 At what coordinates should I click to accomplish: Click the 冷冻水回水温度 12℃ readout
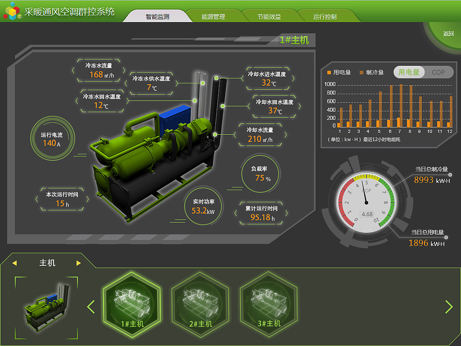[102, 101]
